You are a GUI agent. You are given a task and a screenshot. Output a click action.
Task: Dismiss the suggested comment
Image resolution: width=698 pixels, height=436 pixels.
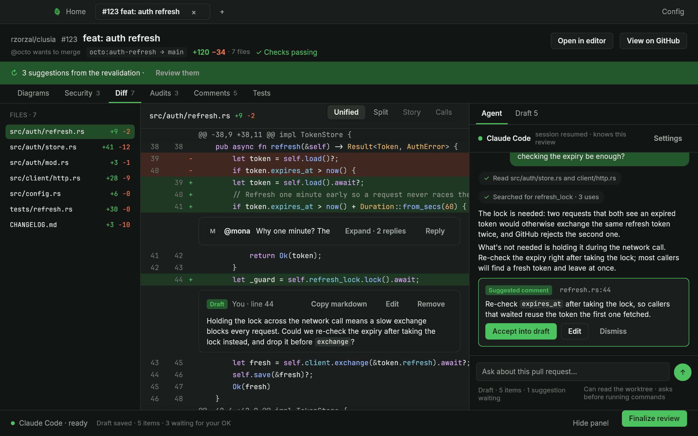[x=613, y=331]
